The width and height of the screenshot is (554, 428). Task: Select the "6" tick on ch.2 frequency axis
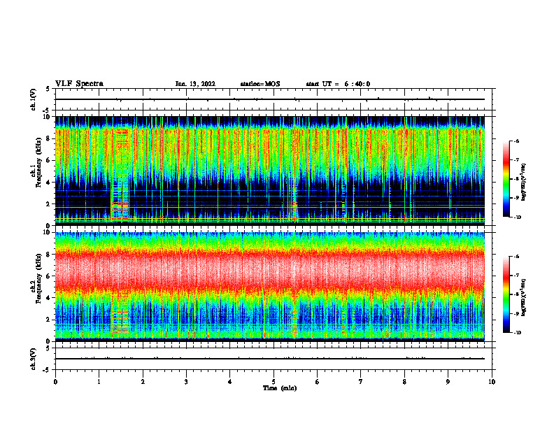pos(48,276)
